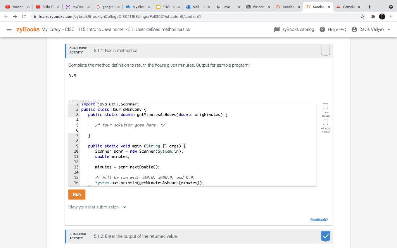
Task: Close the active Section tab
Action: 329,7
